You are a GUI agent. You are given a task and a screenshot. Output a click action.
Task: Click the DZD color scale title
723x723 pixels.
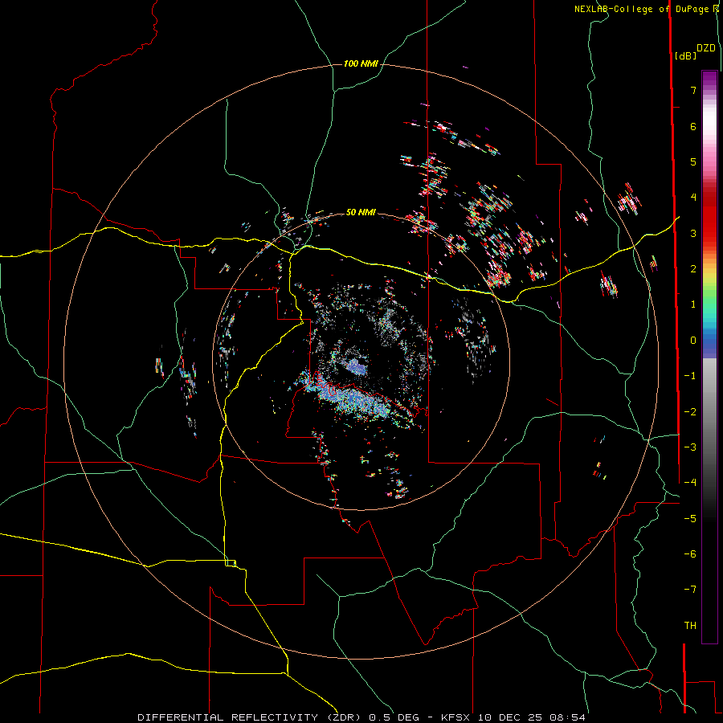(706, 48)
